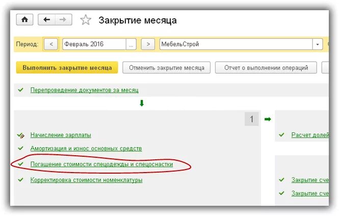Navigate forward with the right arrow
Viewport: 339px width, 216px height.
63,20
